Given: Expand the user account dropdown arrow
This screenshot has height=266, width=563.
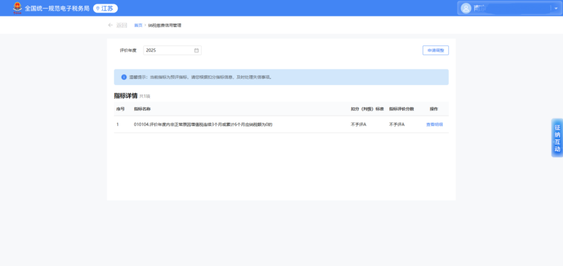Looking at the screenshot, I should 556,8.
